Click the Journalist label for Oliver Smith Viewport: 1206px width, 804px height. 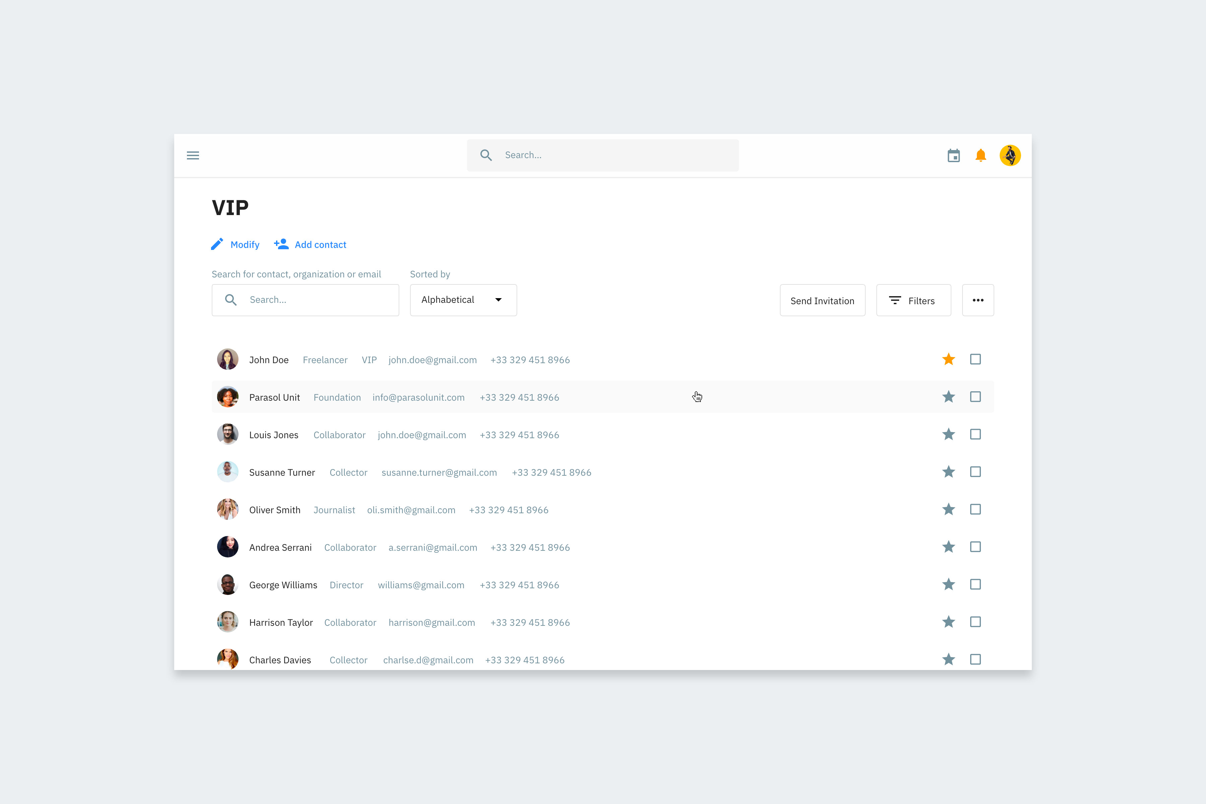click(334, 510)
